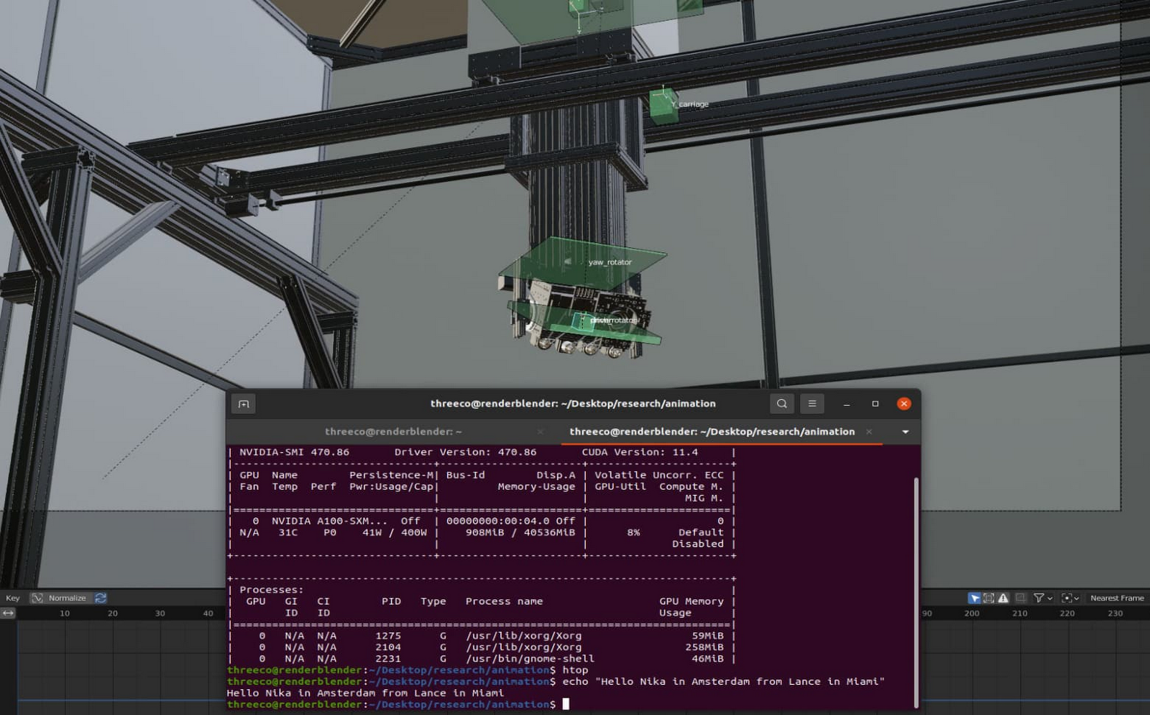Open the terminal hamburger menu

pos(812,404)
